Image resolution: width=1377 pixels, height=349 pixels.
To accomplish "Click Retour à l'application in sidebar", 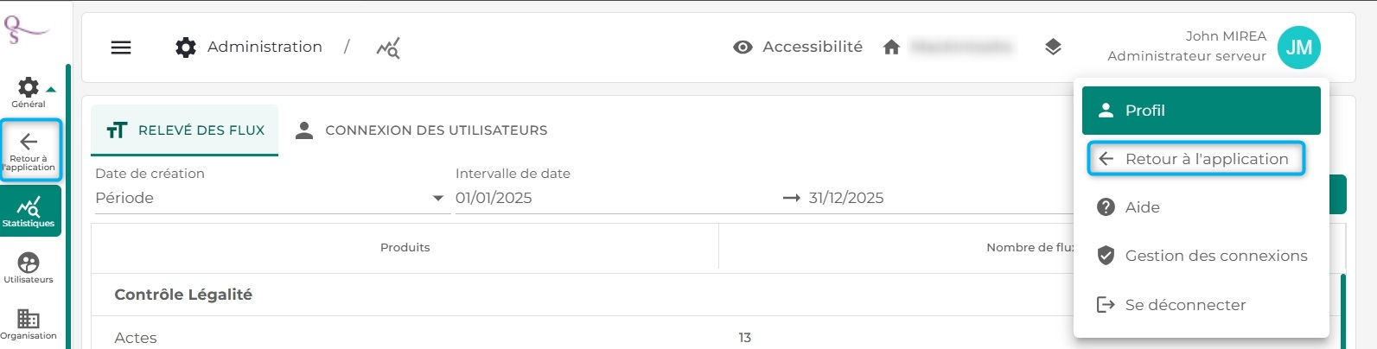I will click(x=29, y=150).
